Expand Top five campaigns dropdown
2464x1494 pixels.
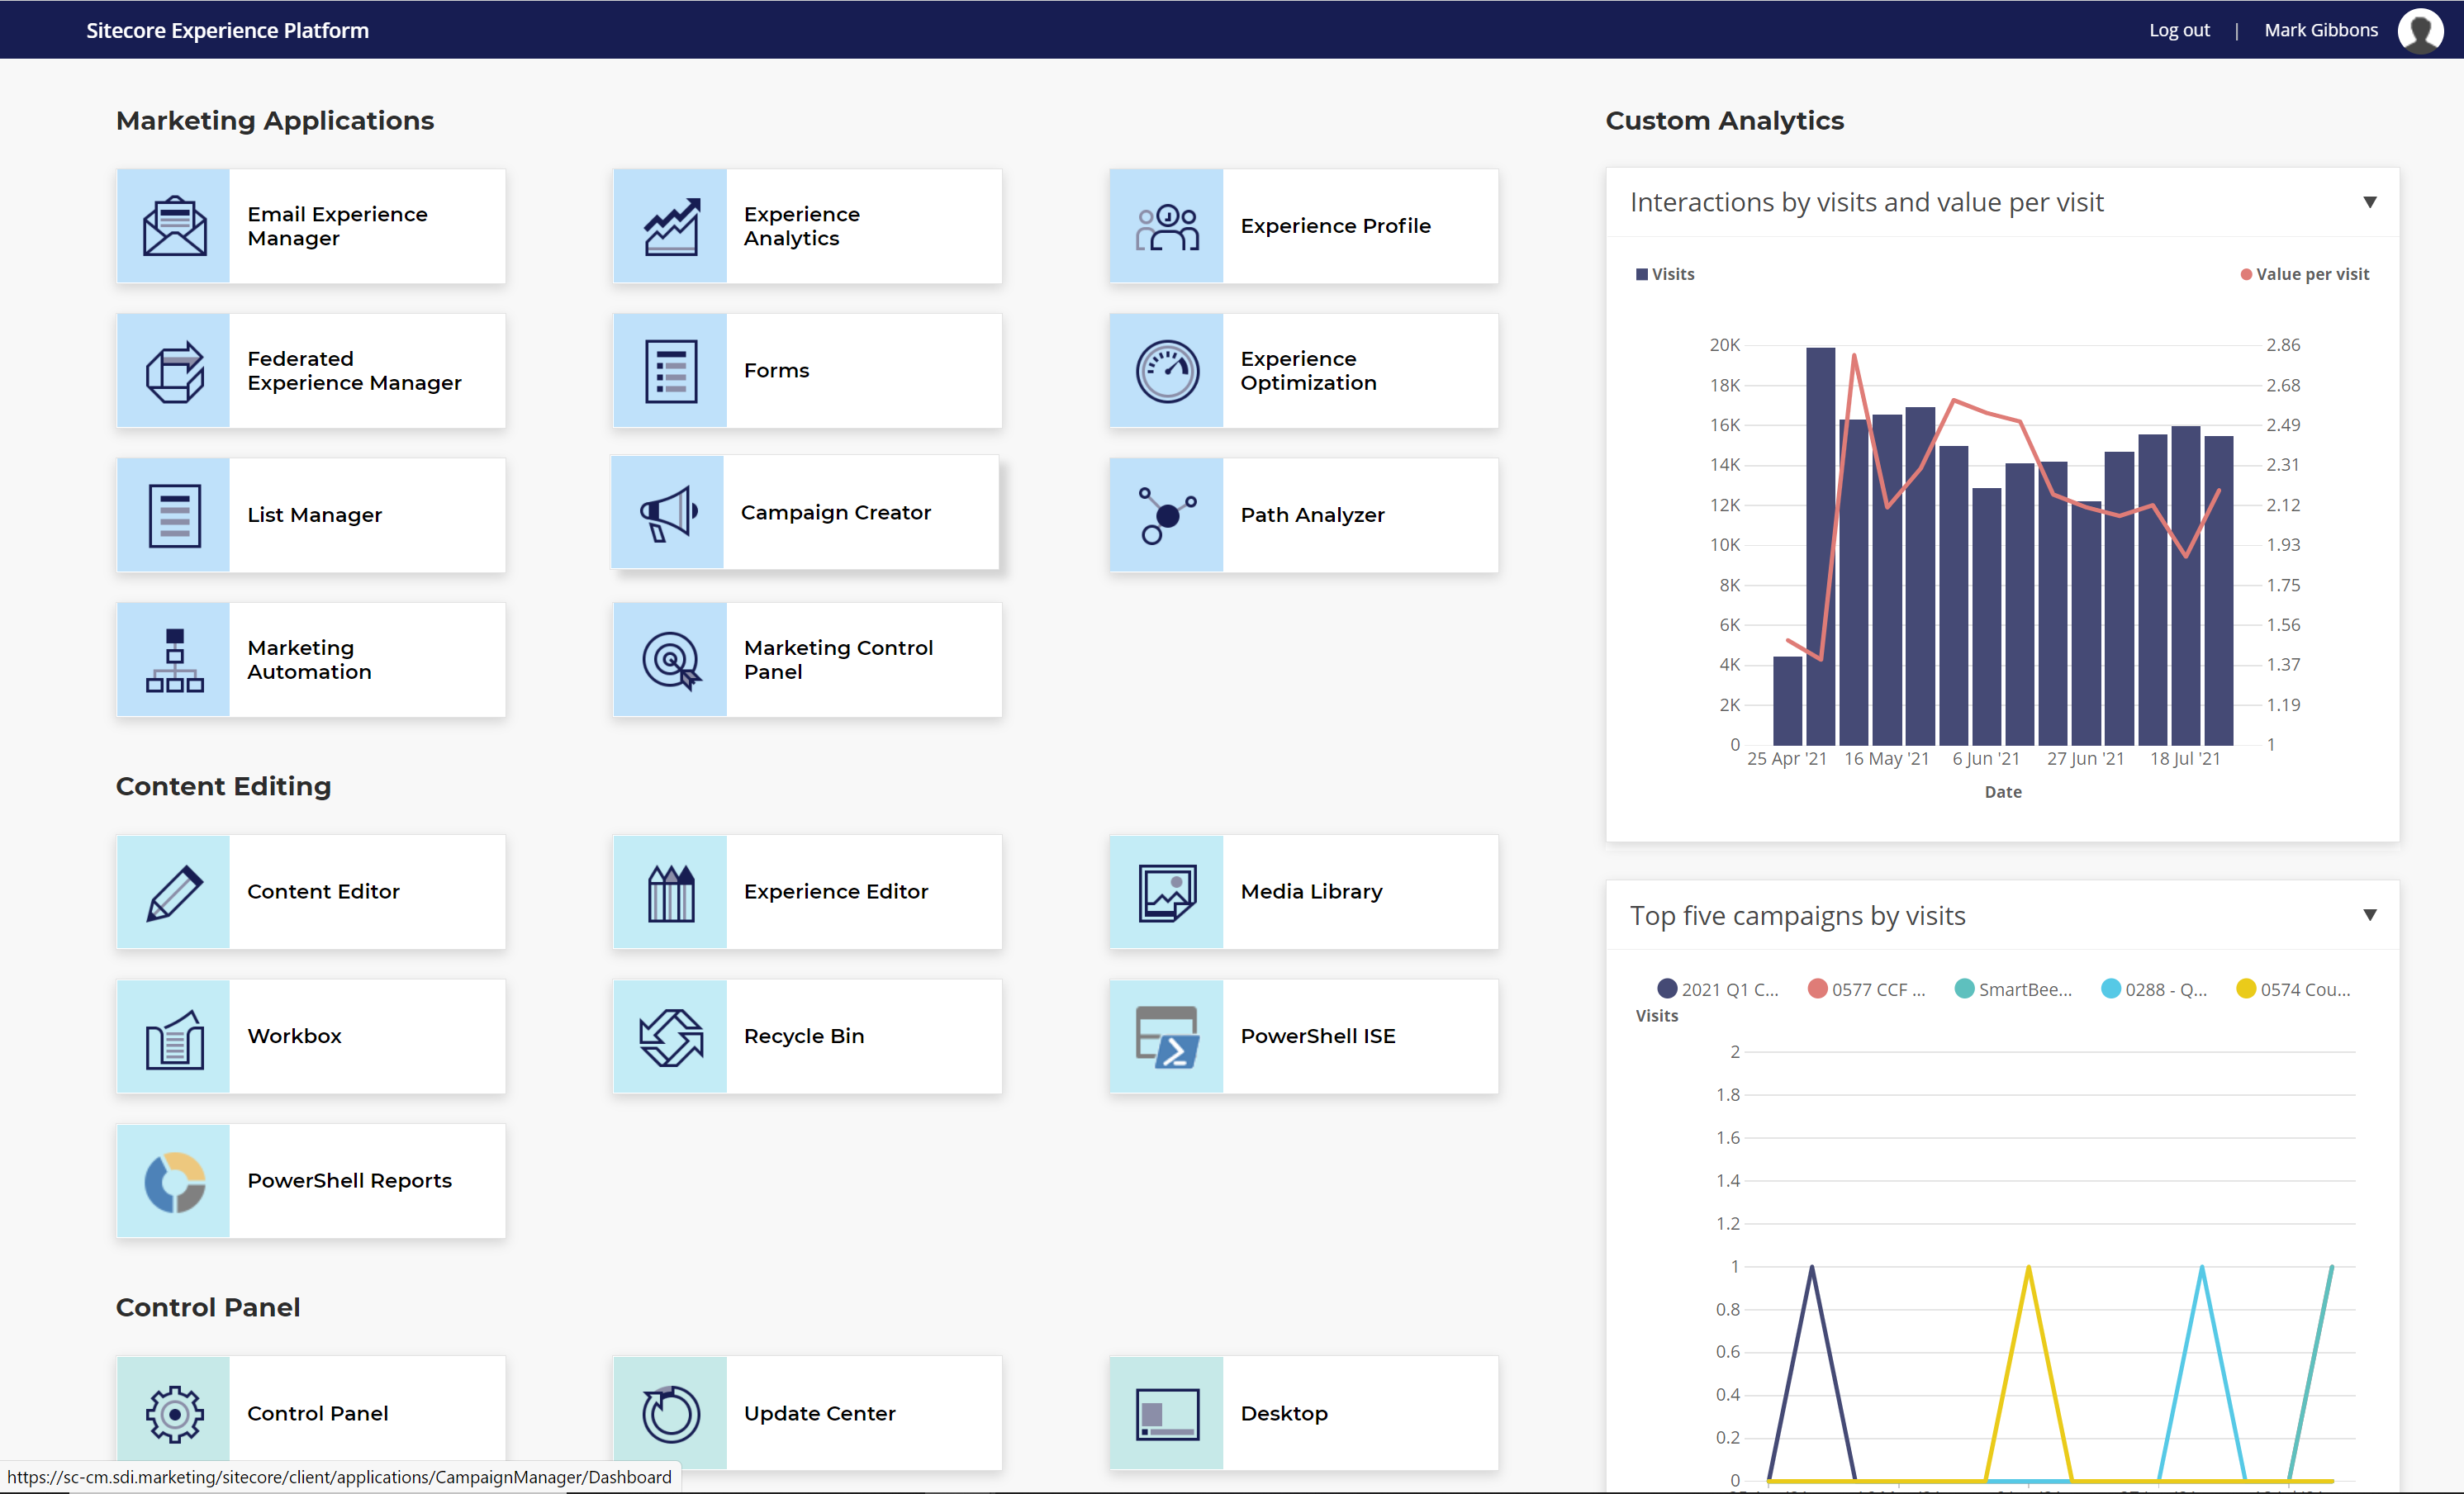click(2369, 915)
